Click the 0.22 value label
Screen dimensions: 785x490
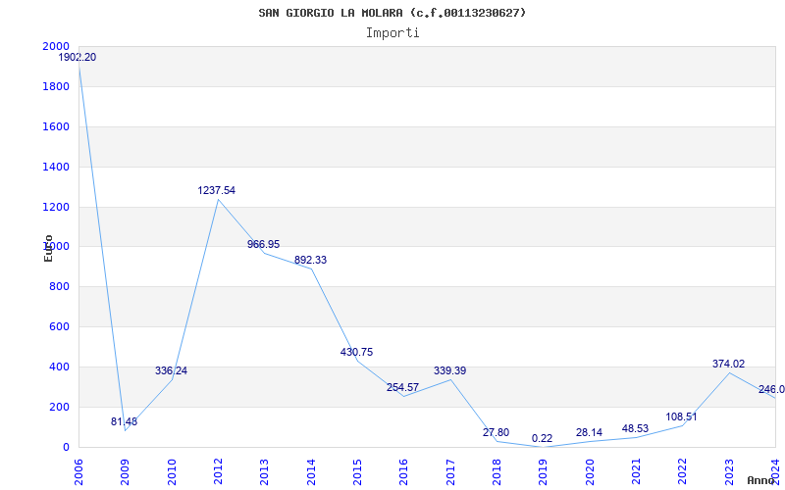coord(543,438)
